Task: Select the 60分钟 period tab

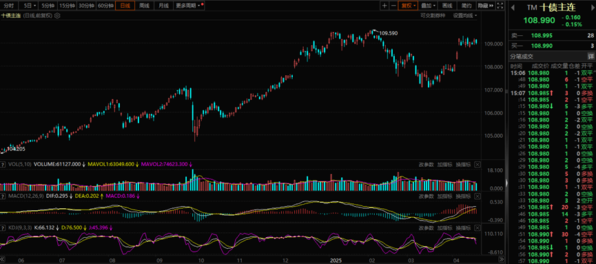Action: pyautogui.click(x=105, y=6)
